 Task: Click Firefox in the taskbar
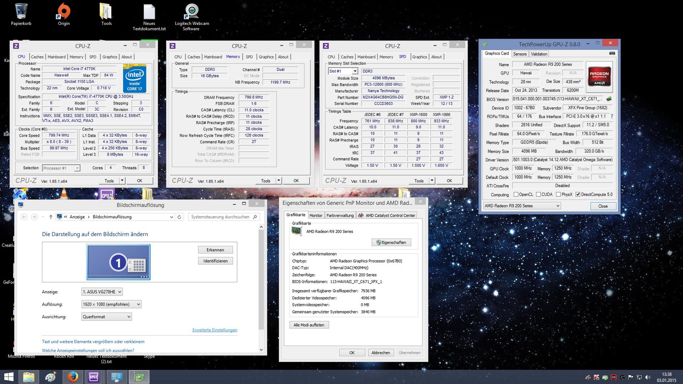pos(73,377)
